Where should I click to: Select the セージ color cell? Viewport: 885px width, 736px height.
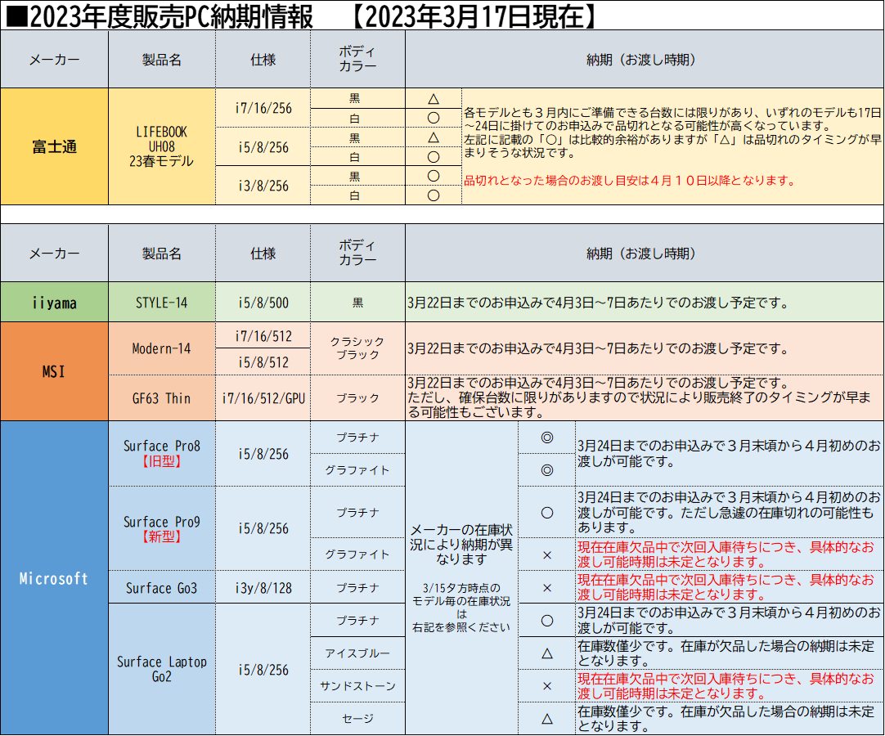(357, 719)
